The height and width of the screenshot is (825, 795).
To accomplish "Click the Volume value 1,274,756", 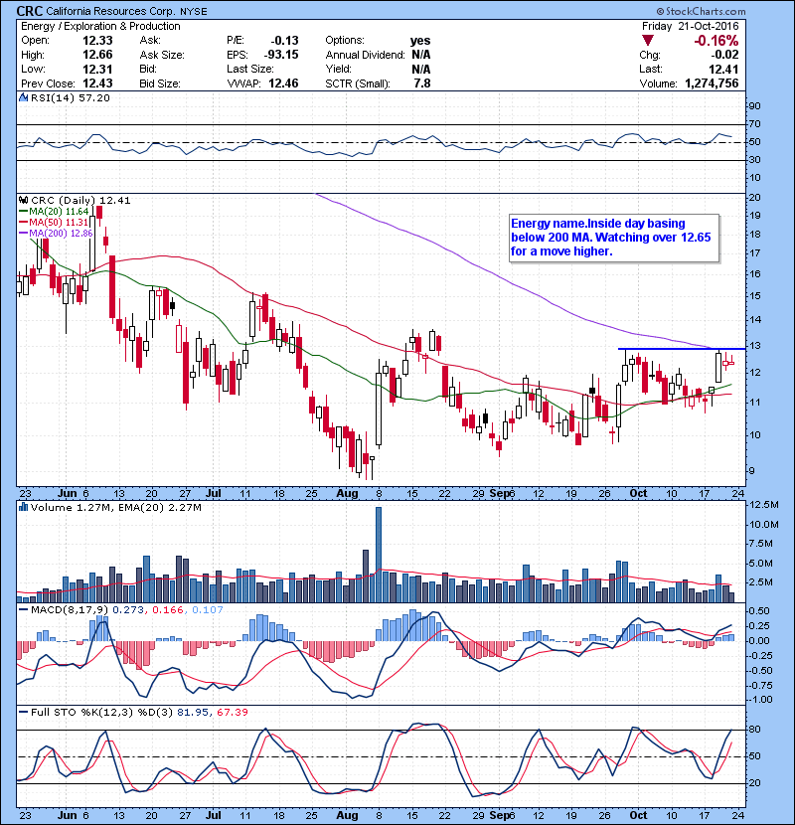I will (712, 83).
